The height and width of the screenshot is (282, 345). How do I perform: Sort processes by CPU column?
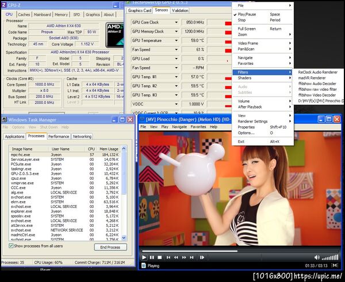(91, 149)
